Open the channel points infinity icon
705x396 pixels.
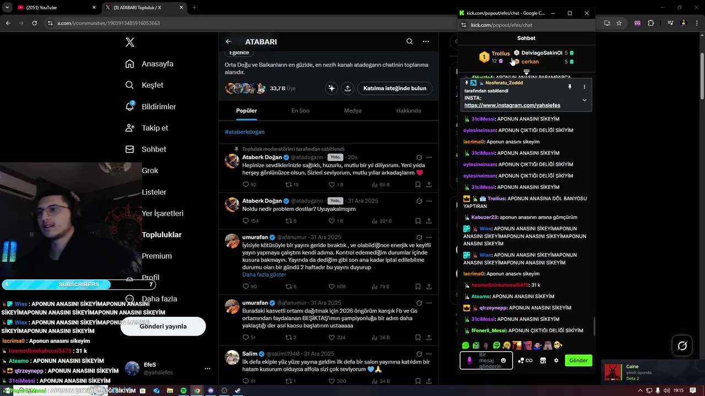click(525, 360)
